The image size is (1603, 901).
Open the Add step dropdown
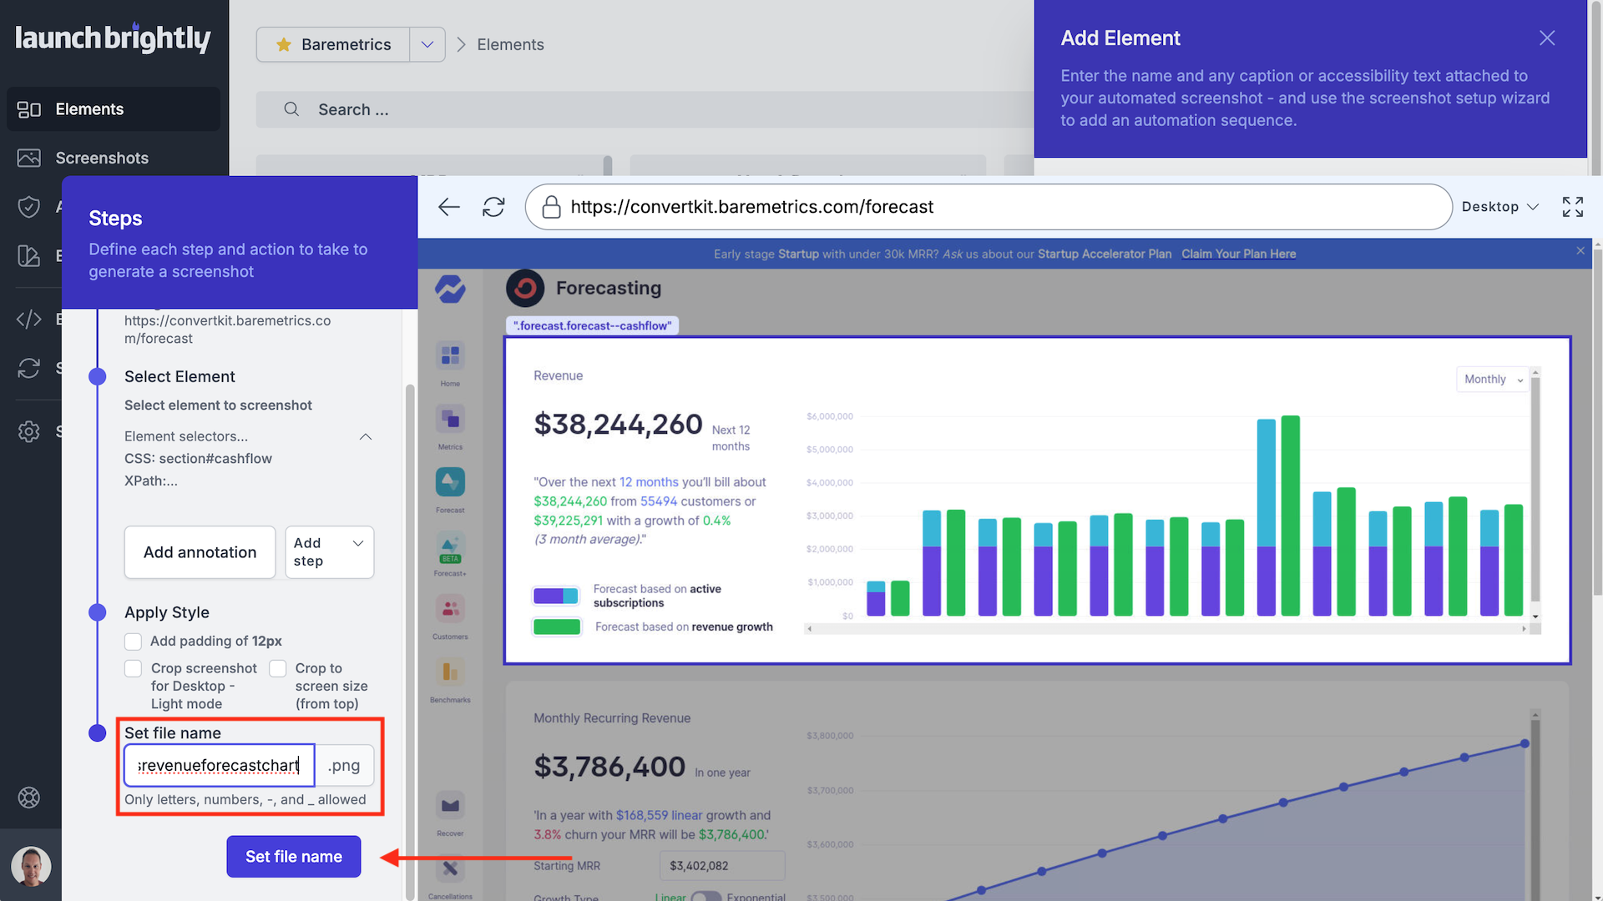pos(329,552)
